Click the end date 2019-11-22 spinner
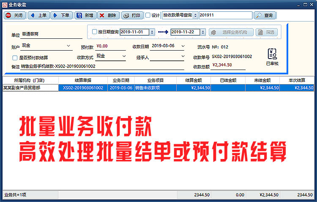The width and height of the screenshot is (317, 202). (x=203, y=32)
